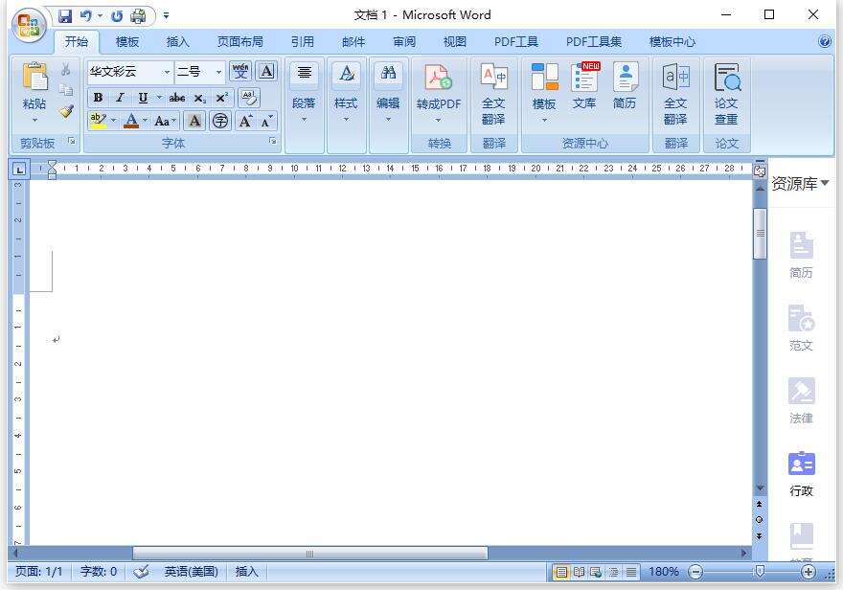The image size is (843, 590).
Task: Click the 页面: 1/1 status indicator
Action: 38,572
